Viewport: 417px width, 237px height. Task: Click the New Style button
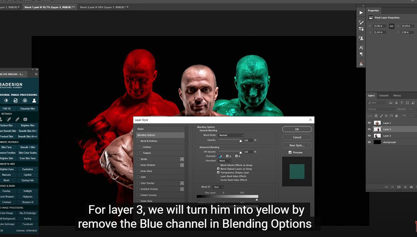tap(297, 145)
